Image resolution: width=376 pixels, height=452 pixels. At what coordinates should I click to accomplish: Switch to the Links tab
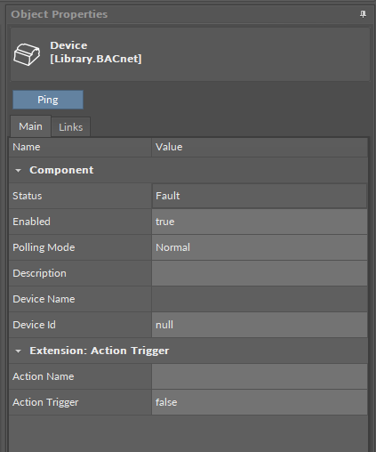coord(70,127)
